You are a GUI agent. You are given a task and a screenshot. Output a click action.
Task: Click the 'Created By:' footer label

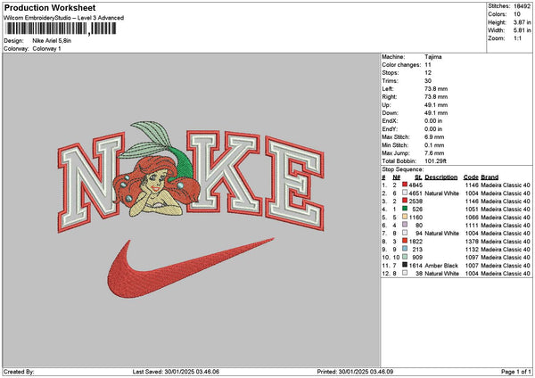coord(19,372)
